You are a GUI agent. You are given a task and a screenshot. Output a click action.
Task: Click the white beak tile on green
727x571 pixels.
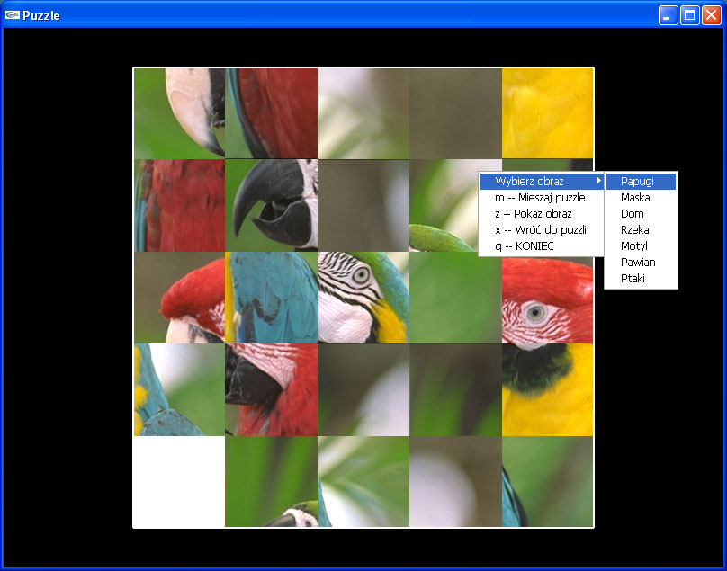[x=179, y=113]
